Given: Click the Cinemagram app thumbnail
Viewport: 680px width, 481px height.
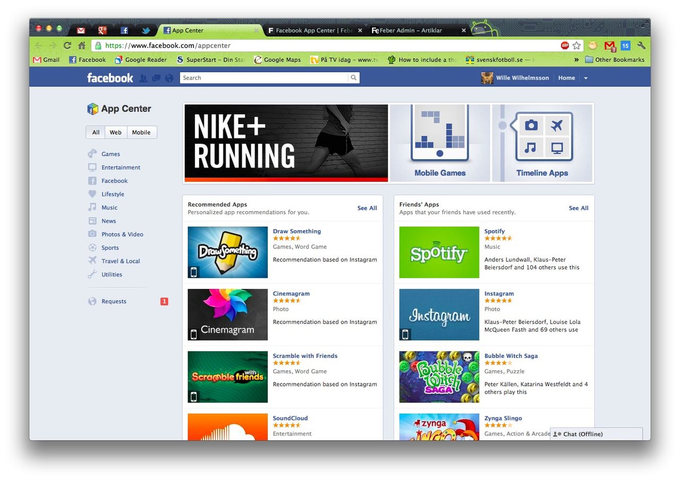Looking at the screenshot, I should 228,314.
